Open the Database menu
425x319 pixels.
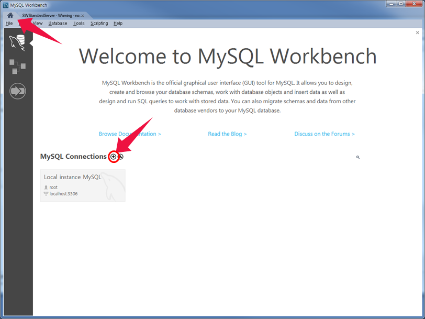pyautogui.click(x=58, y=24)
